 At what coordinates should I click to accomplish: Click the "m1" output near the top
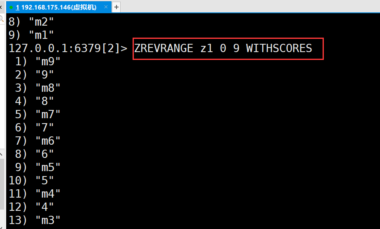(41, 35)
